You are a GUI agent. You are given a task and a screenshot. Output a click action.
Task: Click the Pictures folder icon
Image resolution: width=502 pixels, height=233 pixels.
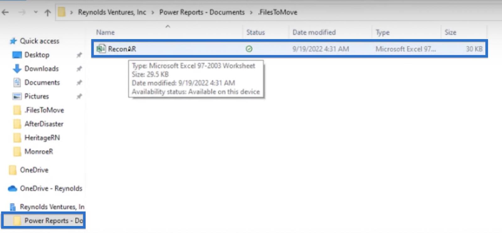pyautogui.click(x=17, y=96)
